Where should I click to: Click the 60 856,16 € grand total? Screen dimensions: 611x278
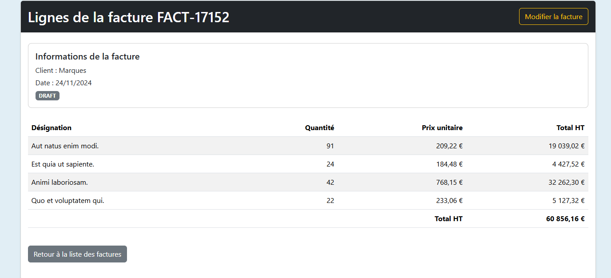[x=565, y=218]
